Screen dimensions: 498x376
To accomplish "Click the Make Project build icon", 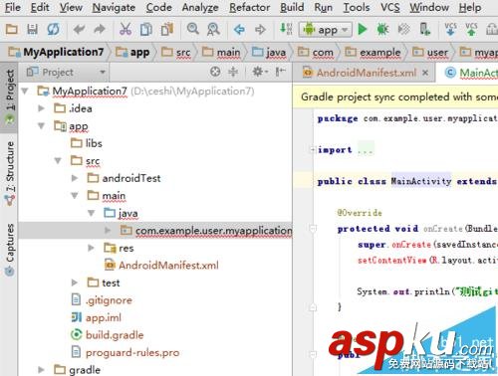I will (x=286, y=29).
